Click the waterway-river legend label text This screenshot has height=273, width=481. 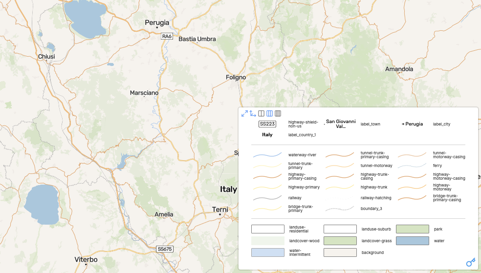point(302,155)
